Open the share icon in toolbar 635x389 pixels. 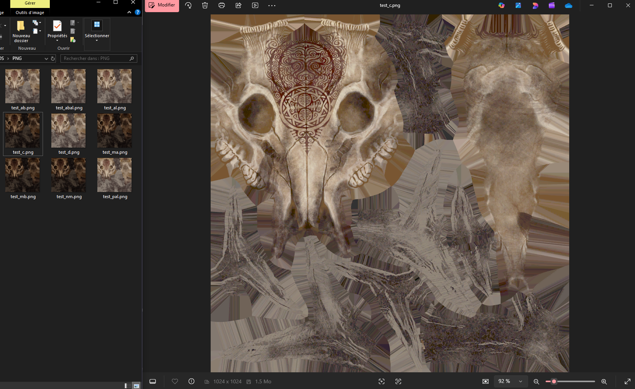coord(238,5)
